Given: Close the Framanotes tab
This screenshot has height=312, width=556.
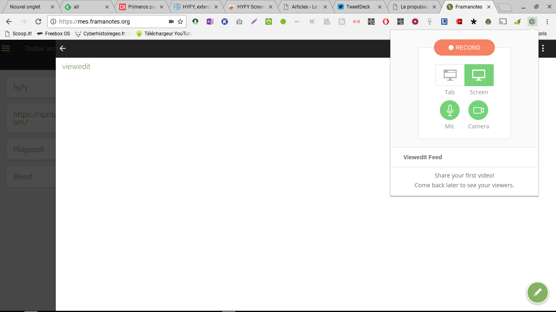Looking at the screenshot, I should click(x=489, y=7).
